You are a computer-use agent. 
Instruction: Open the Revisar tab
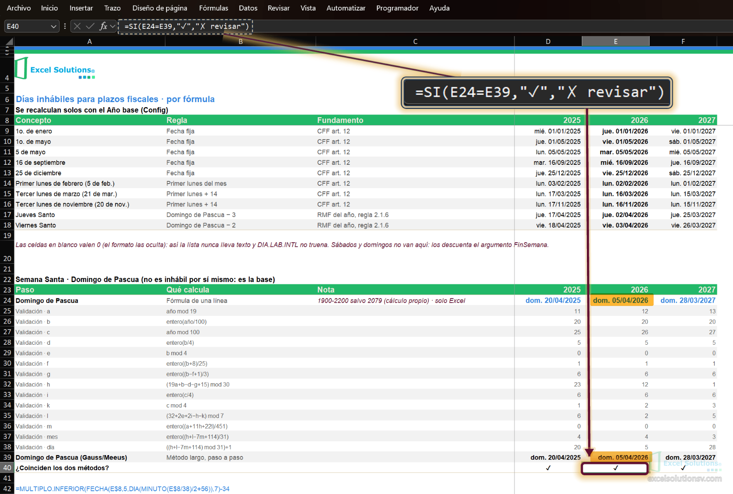pos(279,8)
